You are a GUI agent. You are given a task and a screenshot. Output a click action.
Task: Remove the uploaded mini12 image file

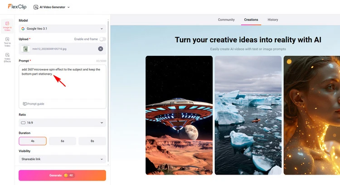[x=100, y=49]
